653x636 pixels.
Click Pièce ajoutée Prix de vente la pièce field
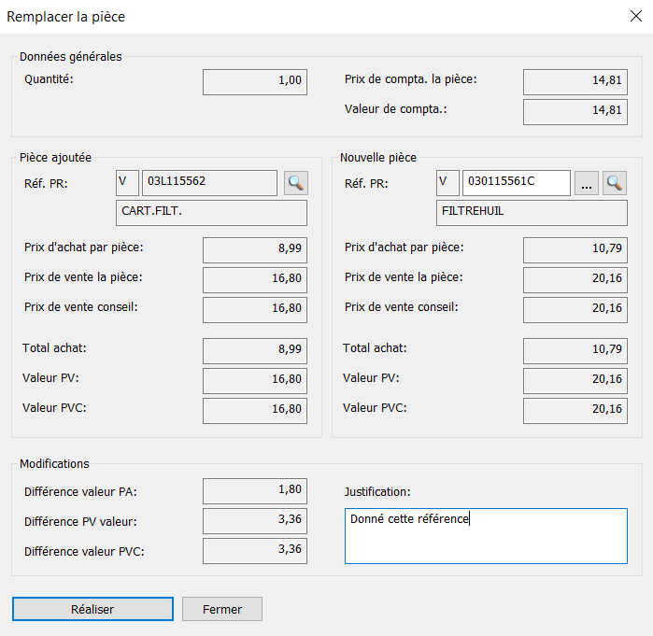coord(255,279)
